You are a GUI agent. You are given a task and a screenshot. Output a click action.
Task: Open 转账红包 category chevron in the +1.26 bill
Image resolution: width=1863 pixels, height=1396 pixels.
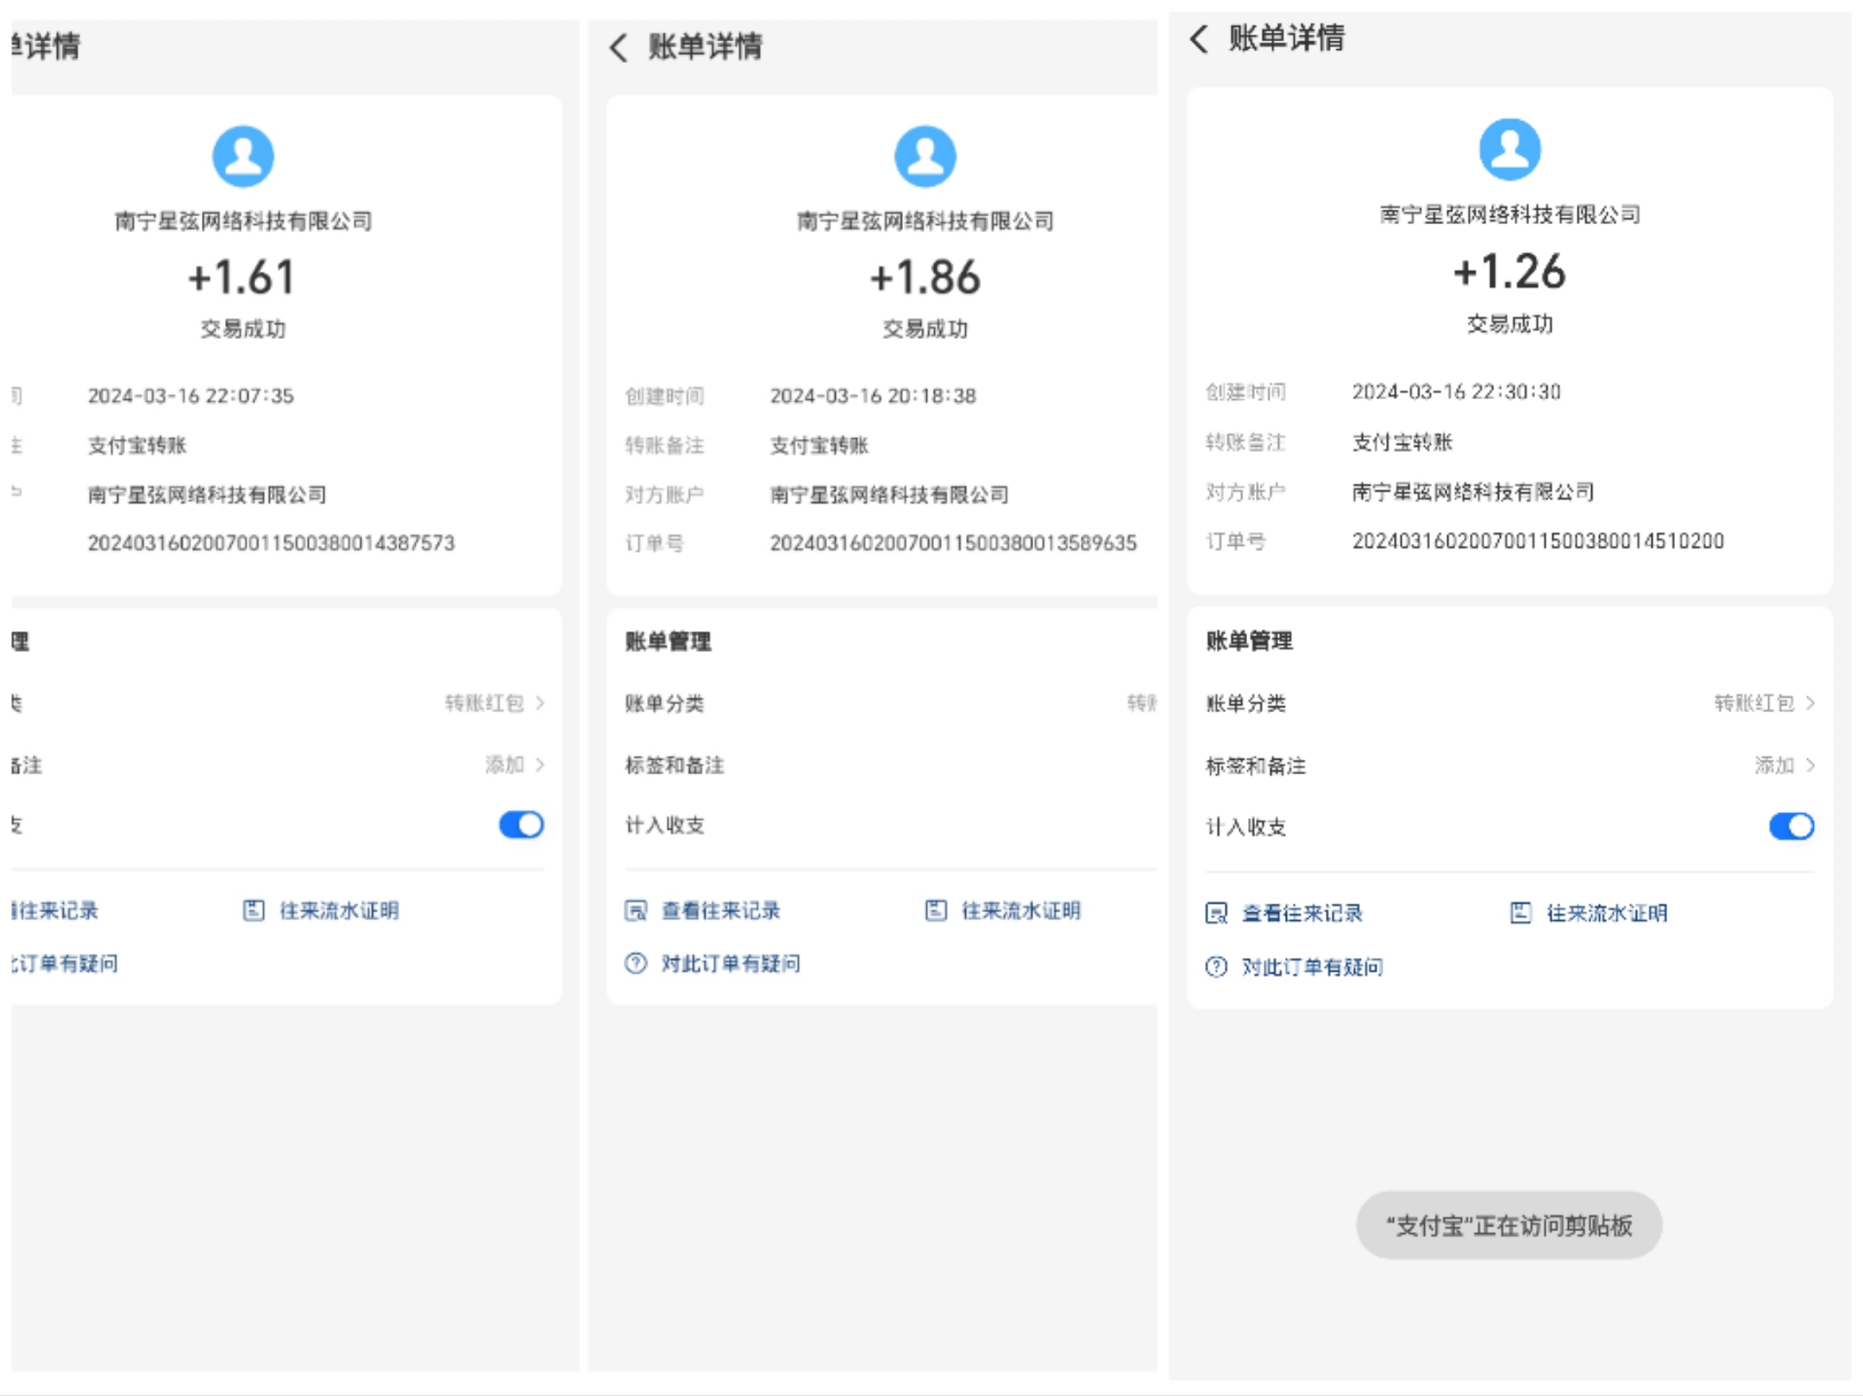click(1810, 703)
